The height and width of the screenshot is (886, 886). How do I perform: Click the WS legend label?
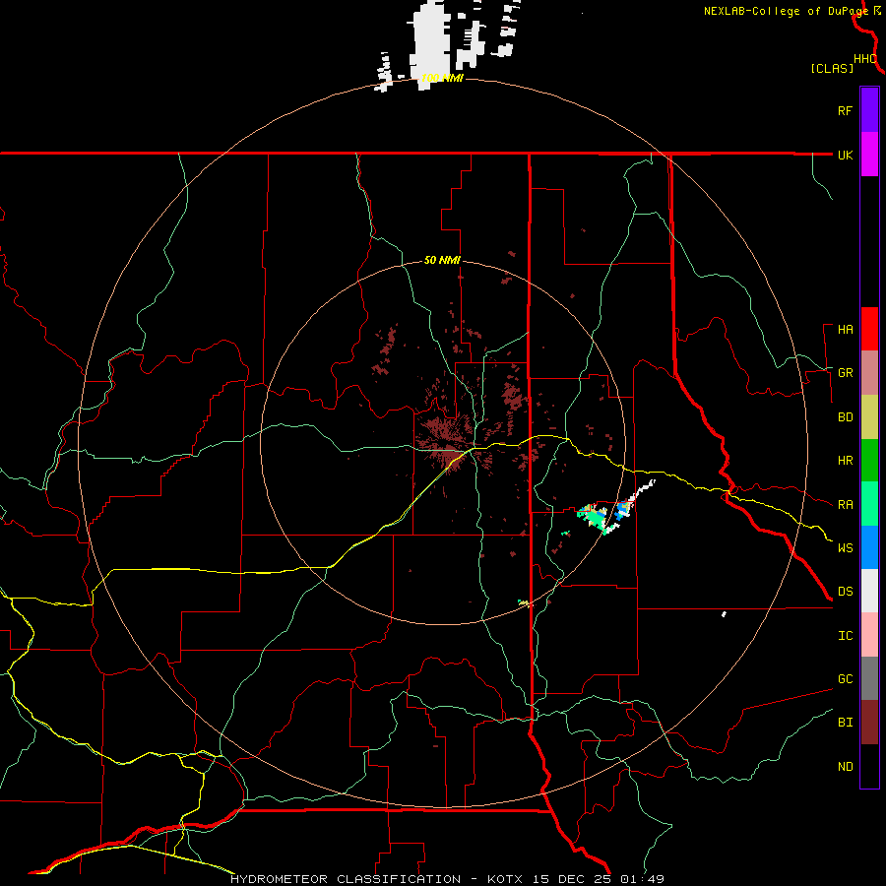845,548
